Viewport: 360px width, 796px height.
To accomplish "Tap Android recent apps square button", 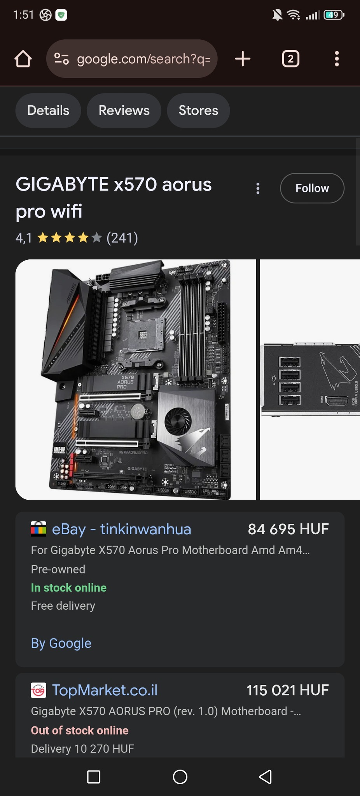I will [94, 777].
